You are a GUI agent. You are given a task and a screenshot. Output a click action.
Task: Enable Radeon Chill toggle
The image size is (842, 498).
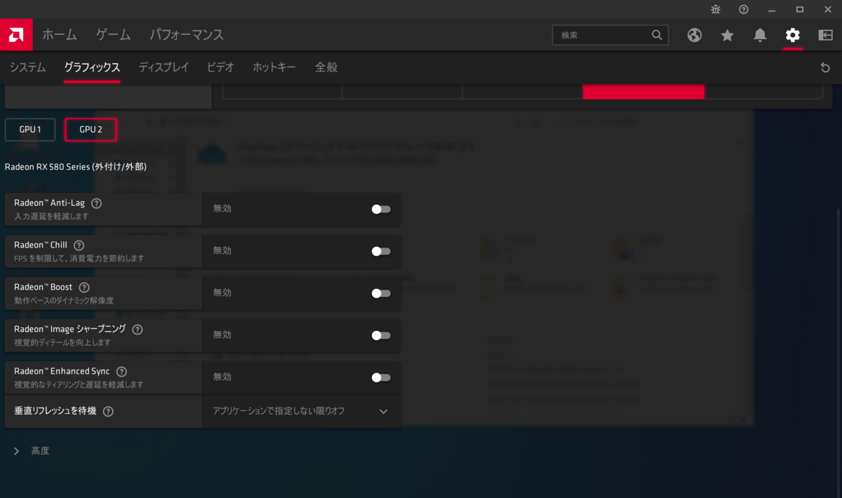click(x=381, y=251)
